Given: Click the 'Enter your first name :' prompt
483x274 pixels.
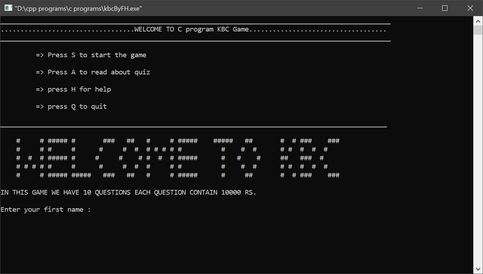Looking at the screenshot, I should point(46,210).
